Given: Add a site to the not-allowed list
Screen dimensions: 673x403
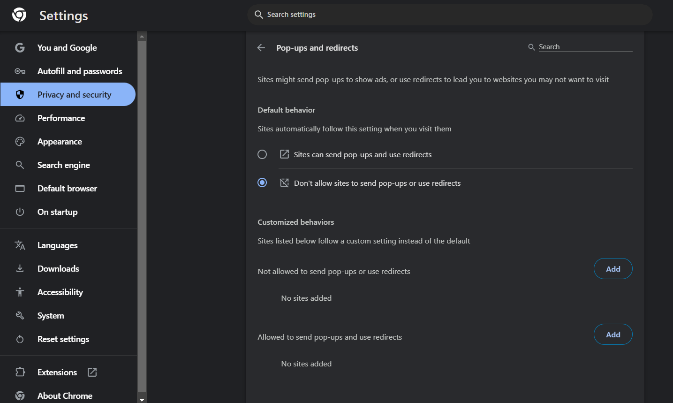Looking at the screenshot, I should click(x=613, y=269).
